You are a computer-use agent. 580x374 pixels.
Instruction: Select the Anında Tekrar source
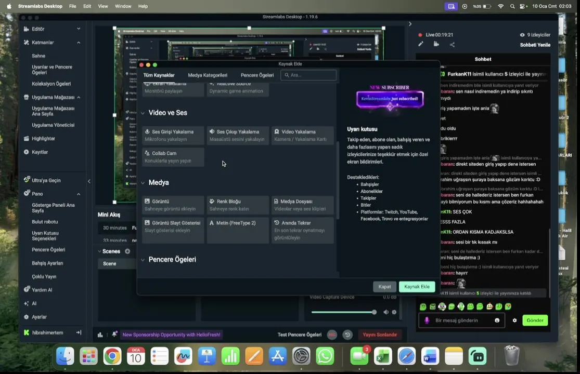303,231
